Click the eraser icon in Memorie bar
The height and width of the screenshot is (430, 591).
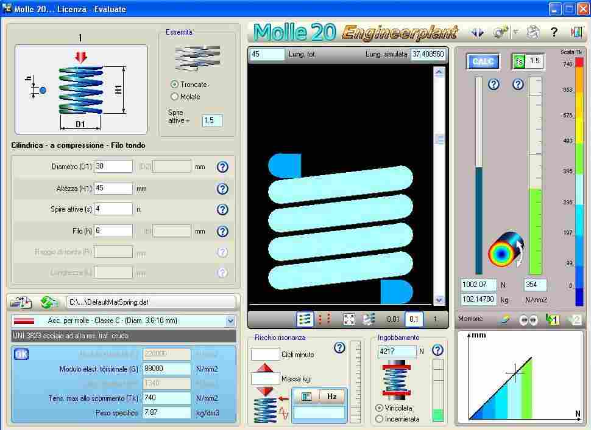tap(504, 320)
